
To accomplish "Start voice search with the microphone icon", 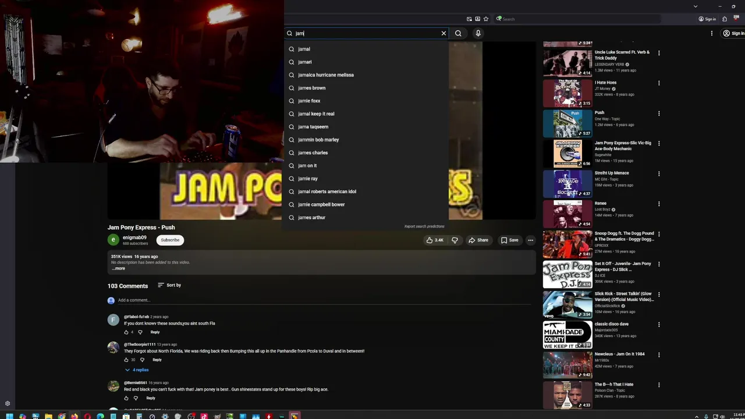I will (x=478, y=33).
